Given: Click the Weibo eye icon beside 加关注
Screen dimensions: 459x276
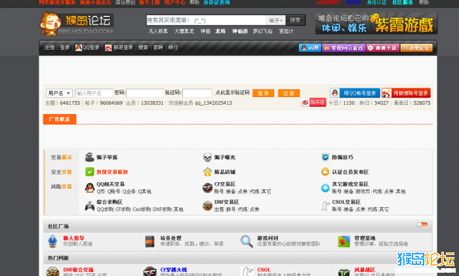Looking at the screenshot, I should (x=305, y=102).
